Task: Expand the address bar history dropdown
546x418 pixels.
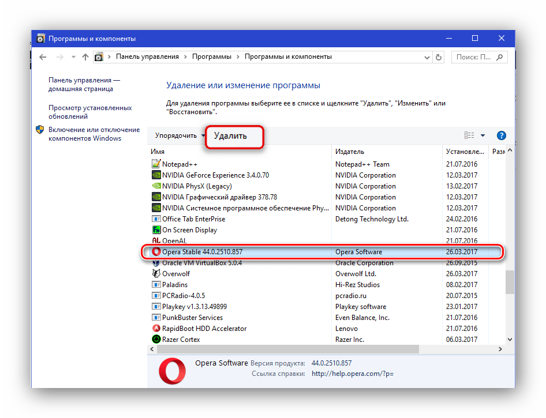Action: pyautogui.click(x=426, y=57)
